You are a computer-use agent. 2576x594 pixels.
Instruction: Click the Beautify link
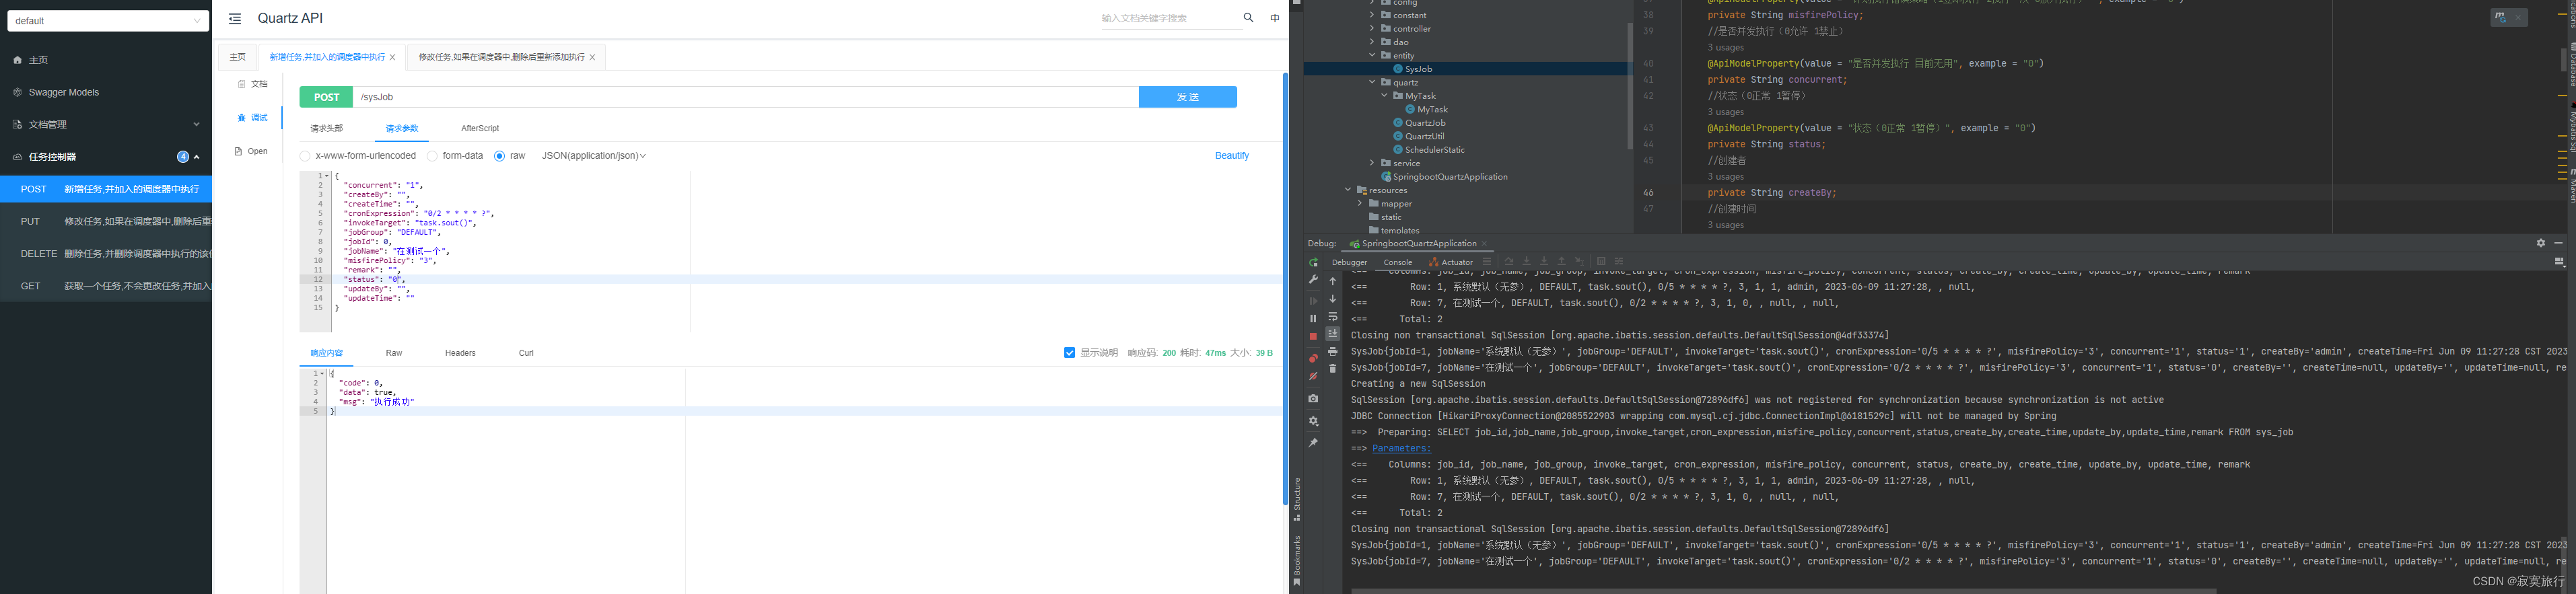[x=1232, y=156]
